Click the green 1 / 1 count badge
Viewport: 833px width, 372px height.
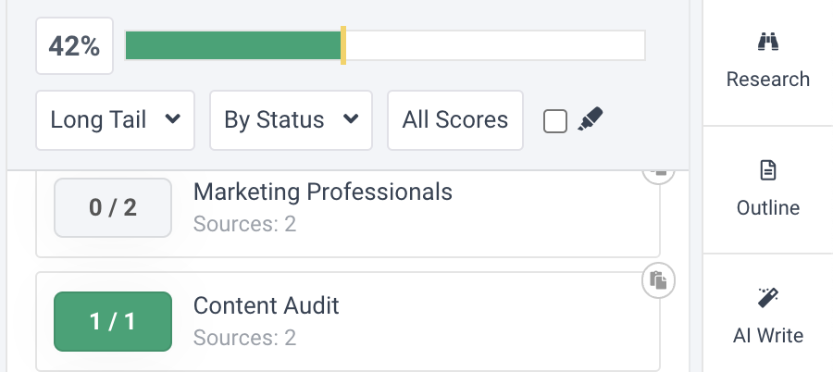click(x=113, y=321)
